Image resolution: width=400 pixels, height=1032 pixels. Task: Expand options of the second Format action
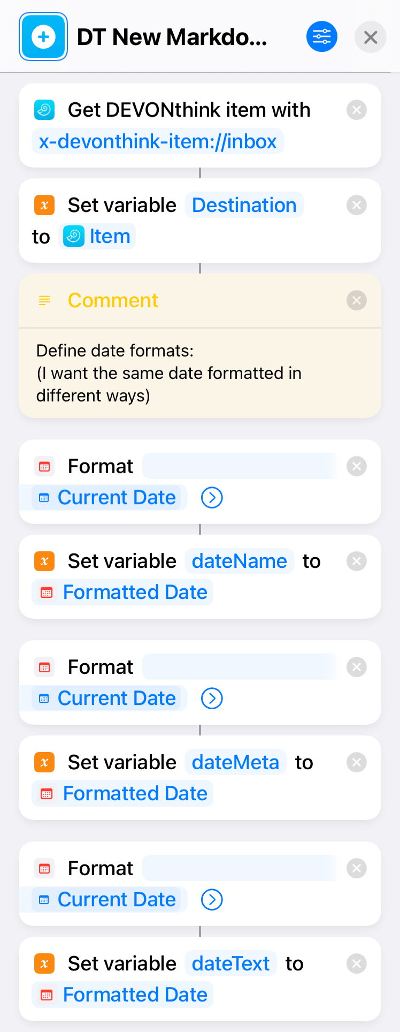coord(212,699)
